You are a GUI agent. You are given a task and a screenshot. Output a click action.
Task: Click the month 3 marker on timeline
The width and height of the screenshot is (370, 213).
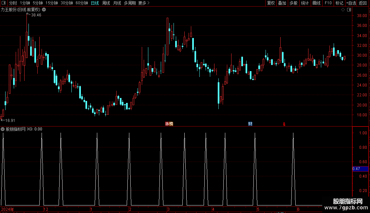pyautogui.click(x=168, y=209)
